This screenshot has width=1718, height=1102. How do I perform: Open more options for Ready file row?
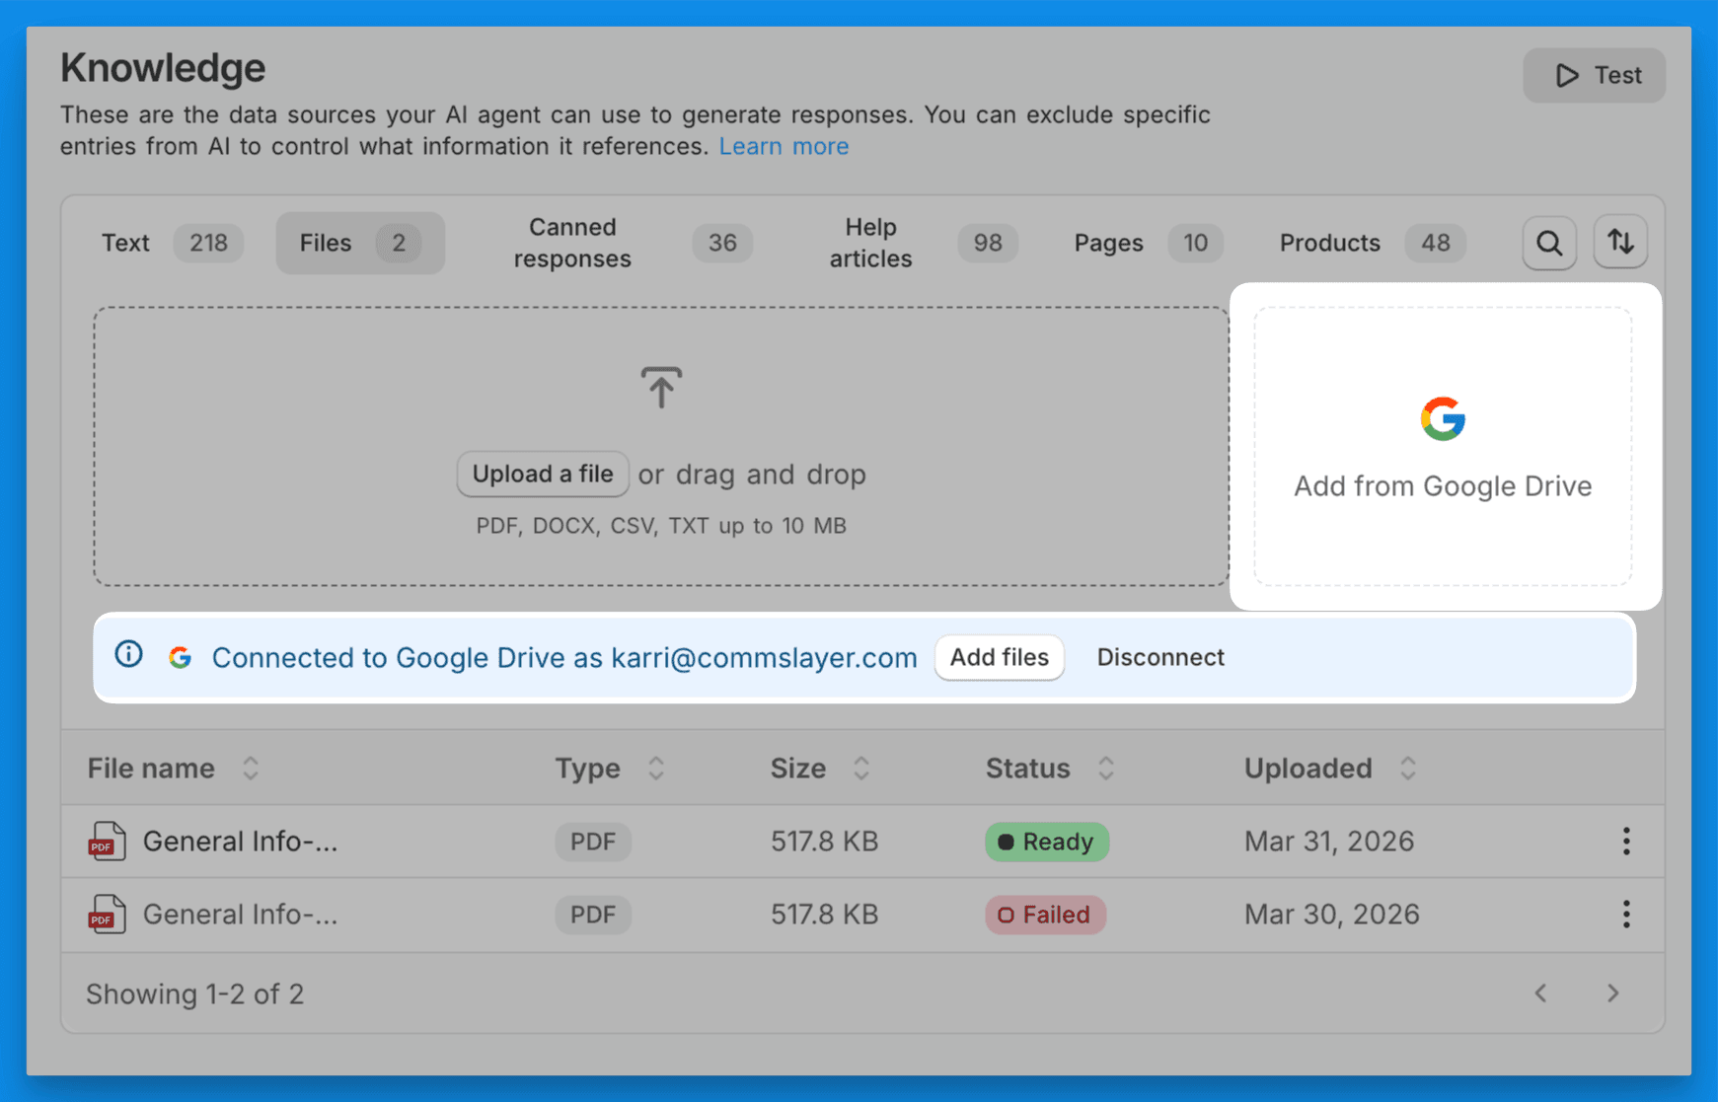click(x=1626, y=842)
